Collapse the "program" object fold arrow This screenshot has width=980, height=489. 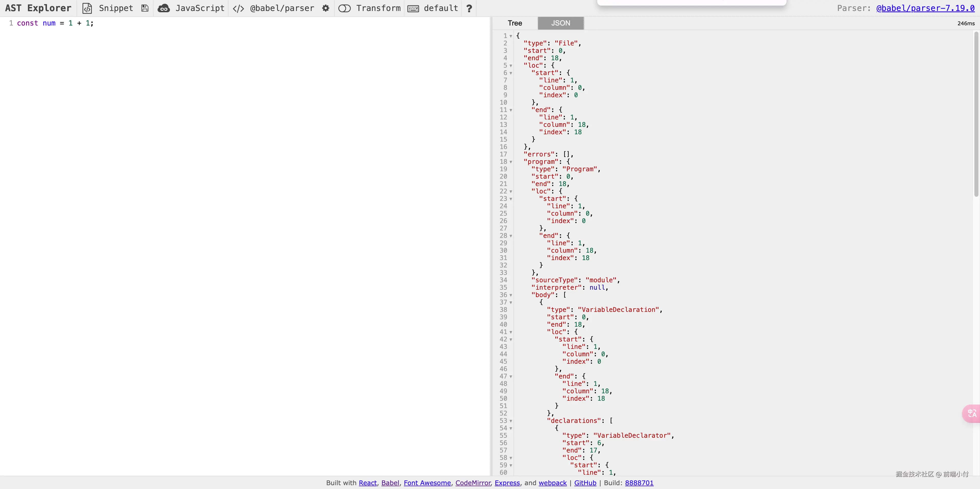coord(511,162)
